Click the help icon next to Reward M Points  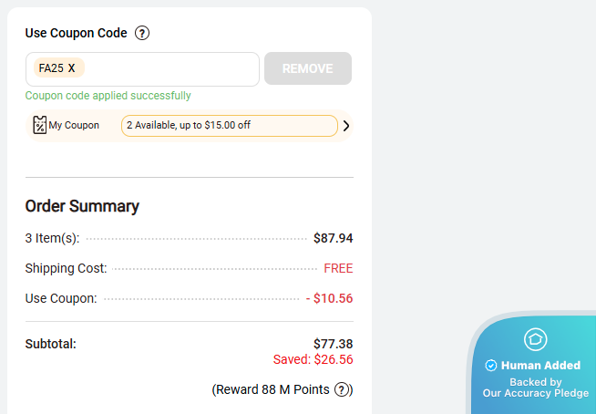click(342, 390)
